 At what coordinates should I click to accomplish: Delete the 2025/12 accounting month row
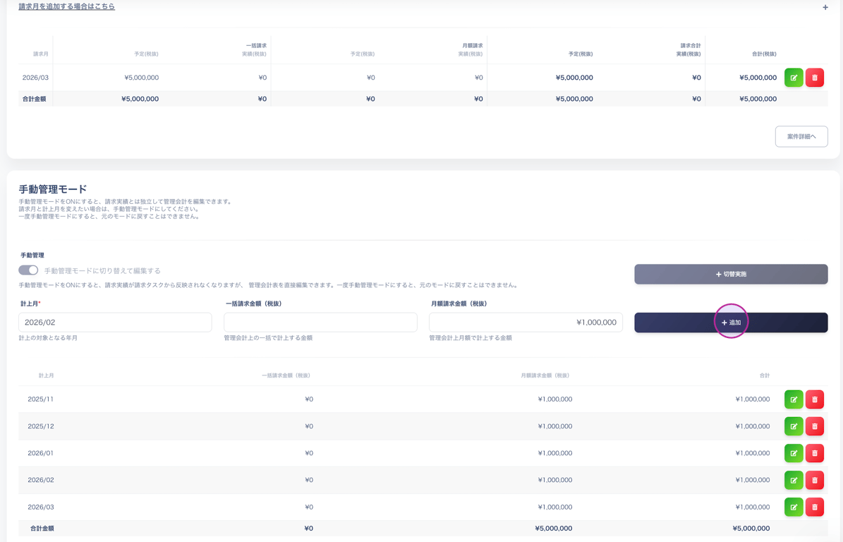click(815, 426)
